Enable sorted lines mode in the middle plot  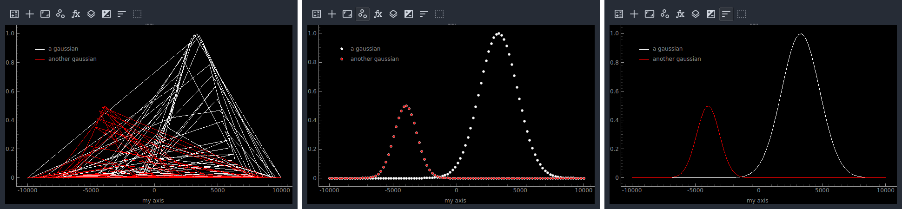(424, 14)
